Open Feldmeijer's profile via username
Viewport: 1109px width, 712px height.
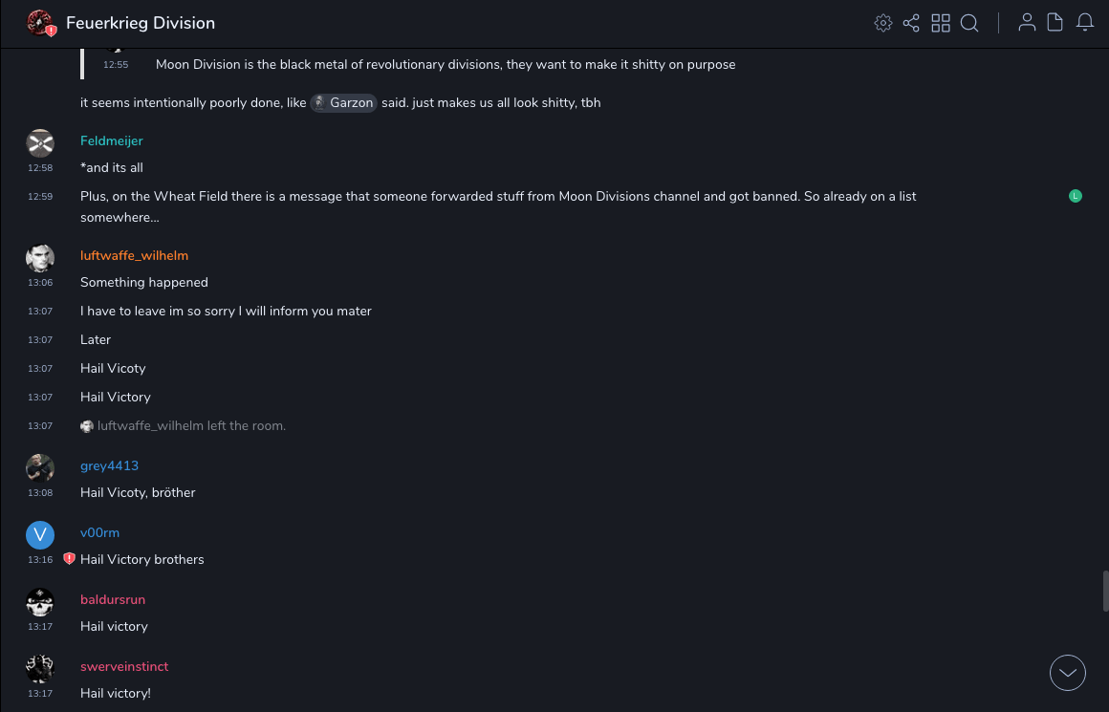112,140
